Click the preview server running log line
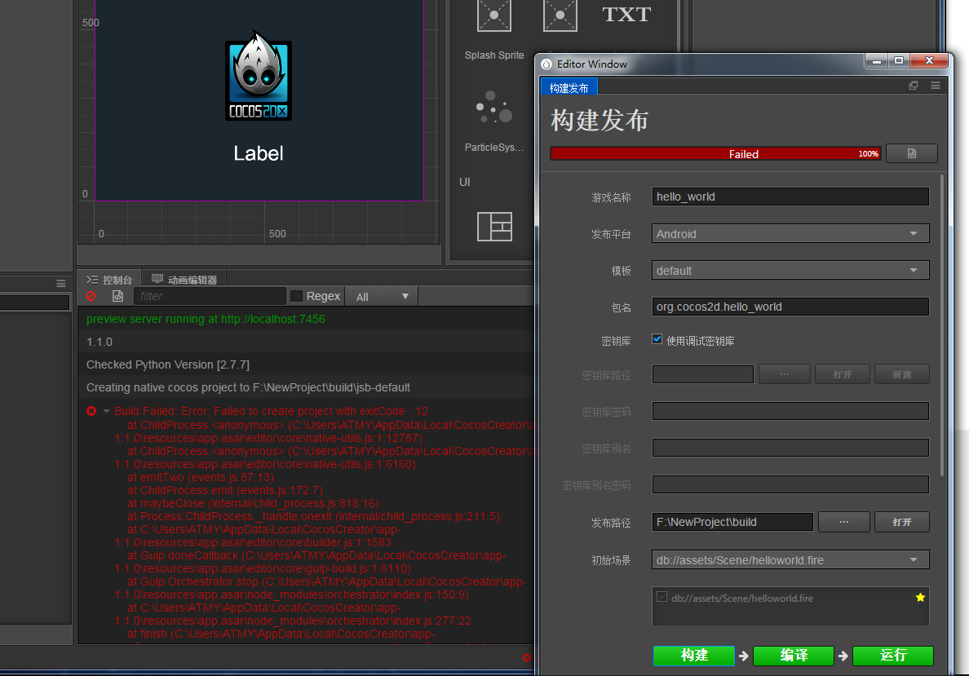 pos(206,319)
